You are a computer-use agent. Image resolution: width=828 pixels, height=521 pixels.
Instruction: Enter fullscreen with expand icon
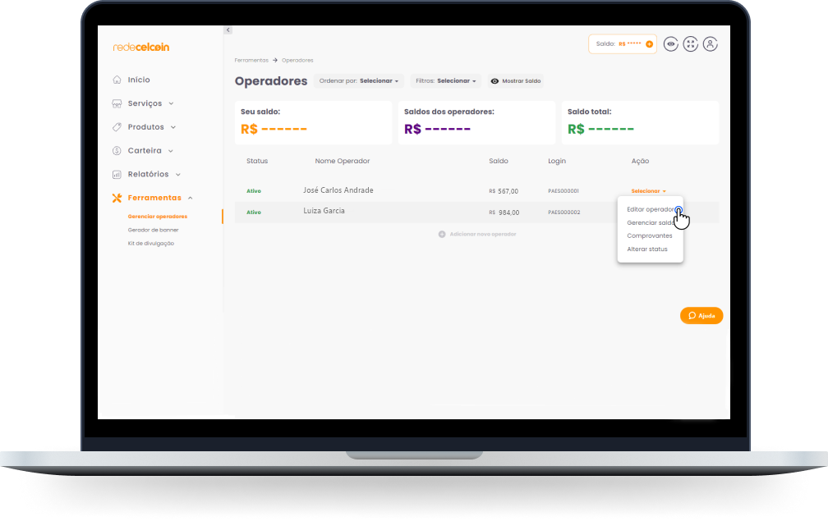(690, 43)
